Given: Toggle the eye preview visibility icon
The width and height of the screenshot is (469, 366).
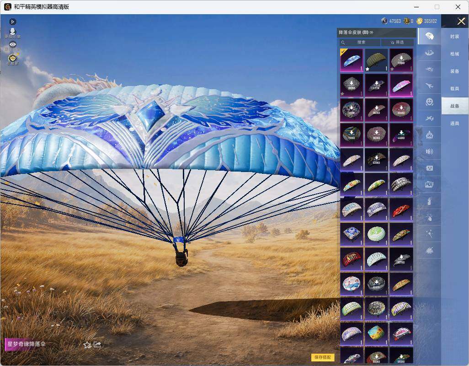Looking at the screenshot, I should [x=12, y=44].
